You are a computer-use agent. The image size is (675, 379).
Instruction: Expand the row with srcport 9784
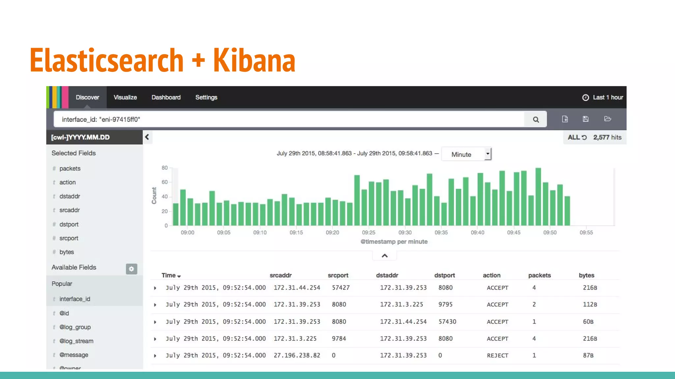(155, 339)
